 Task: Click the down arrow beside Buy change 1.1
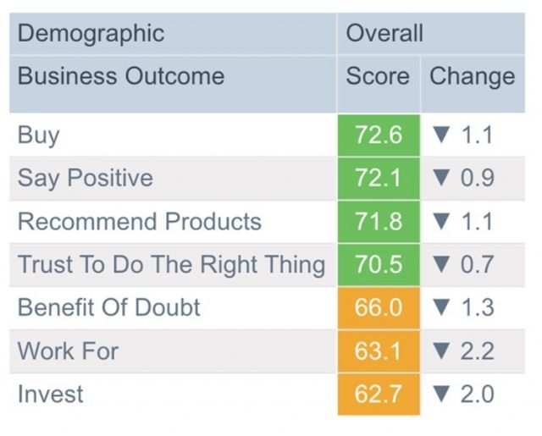click(440, 135)
